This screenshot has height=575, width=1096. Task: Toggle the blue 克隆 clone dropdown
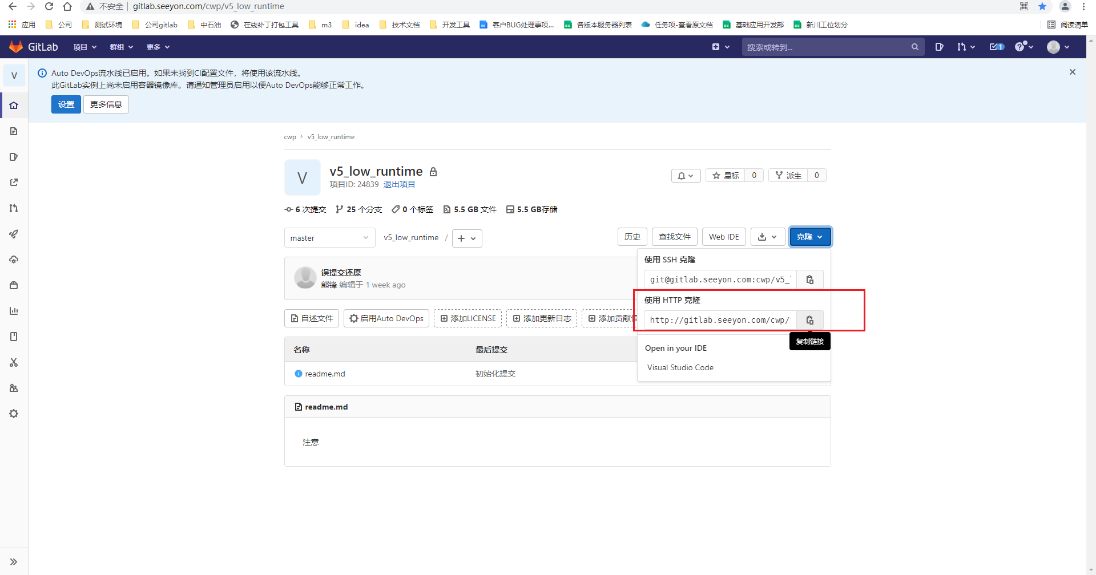[809, 237]
